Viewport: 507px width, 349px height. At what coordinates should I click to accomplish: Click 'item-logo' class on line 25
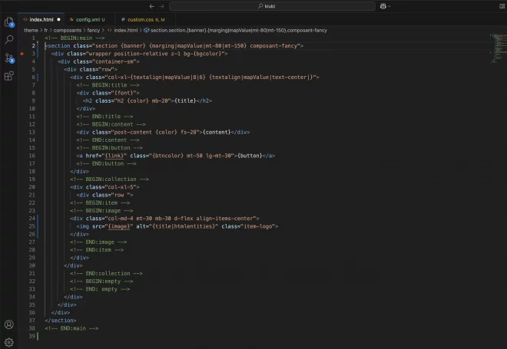pyautogui.click(x=257, y=226)
